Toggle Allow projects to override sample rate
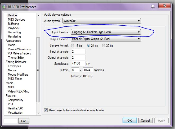175x129 pixels. (x=46, y=110)
